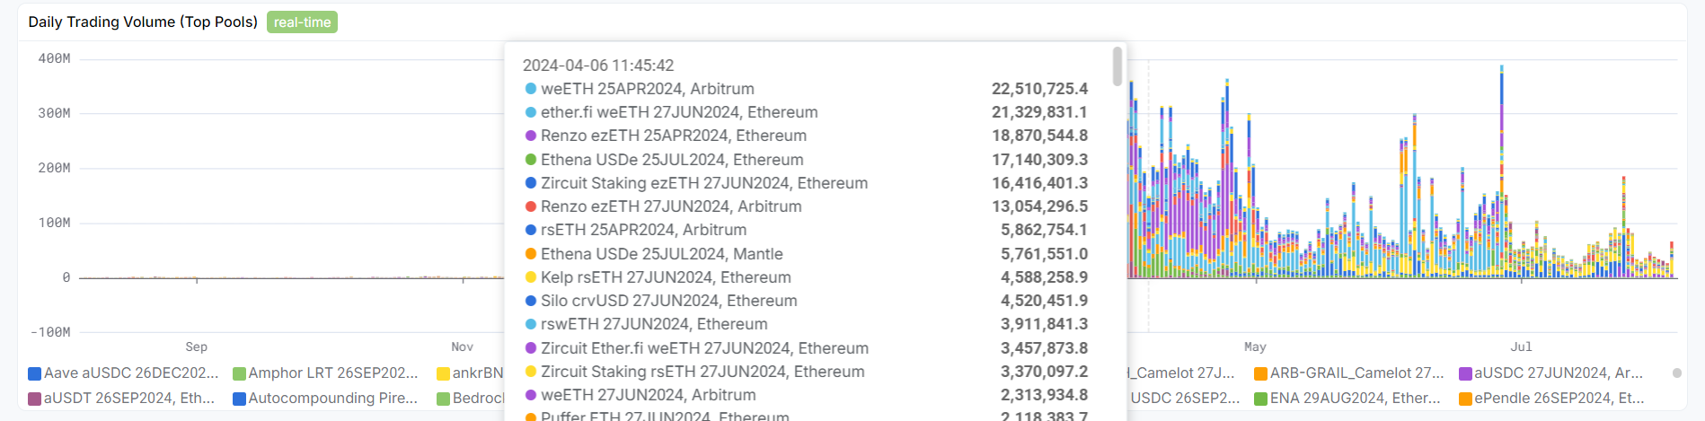Click the grey legend page dot
1705x421 pixels.
point(1677,373)
